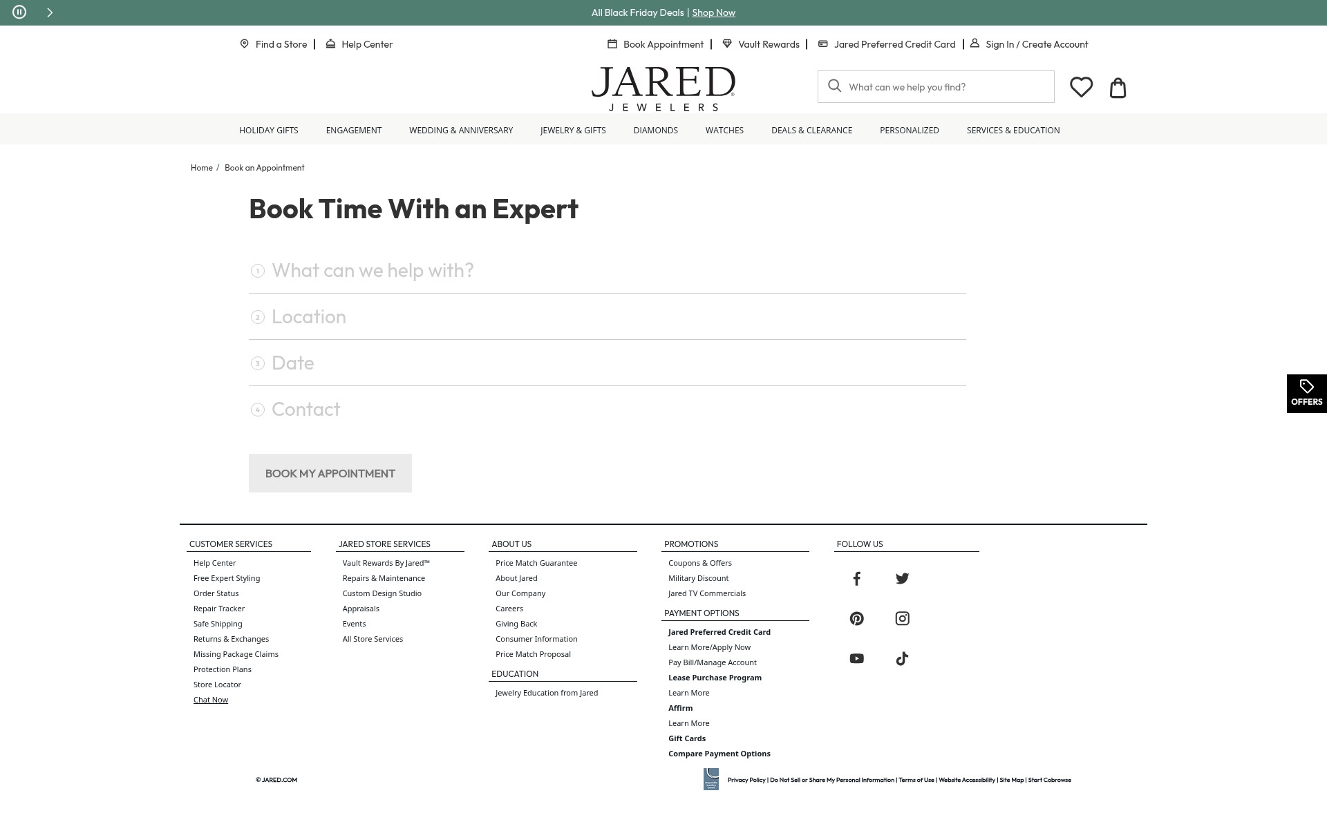Open the Jewelry & Gifts menu
Image resolution: width=1327 pixels, height=813 pixels.
point(572,130)
